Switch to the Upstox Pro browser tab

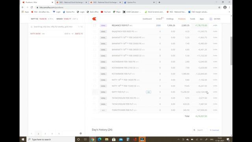click(139, 2)
